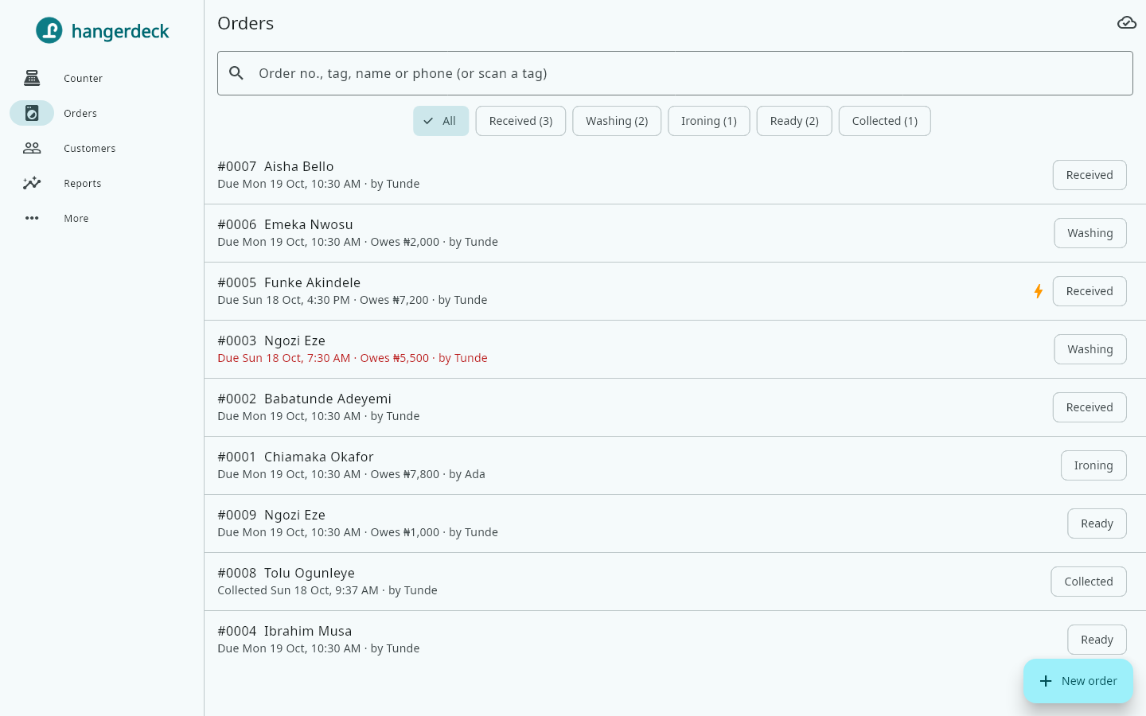This screenshot has width=1146, height=716.
Task: Open the Reports chart icon
Action: click(32, 183)
